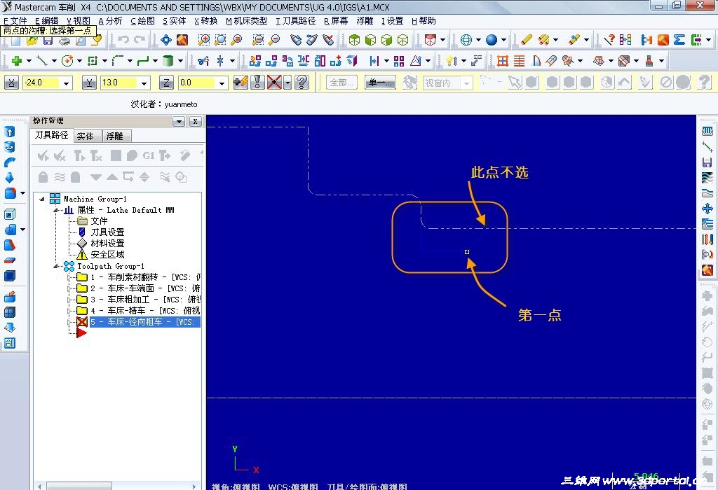Click the trim/break entities icon

(x=203, y=61)
